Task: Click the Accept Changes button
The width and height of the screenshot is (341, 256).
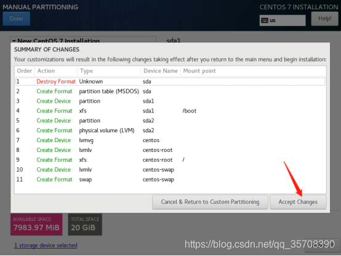Action: (298, 202)
